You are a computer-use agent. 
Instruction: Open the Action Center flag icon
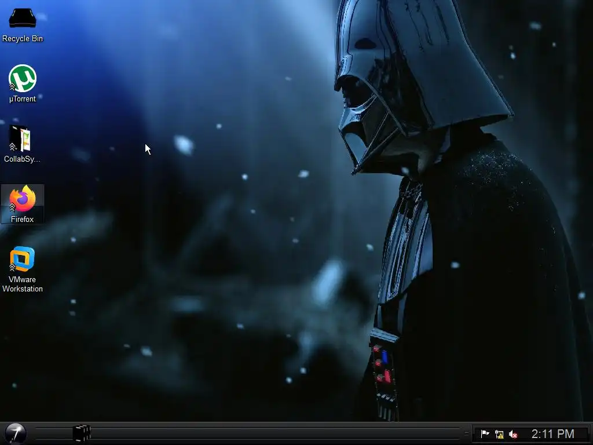coord(485,433)
